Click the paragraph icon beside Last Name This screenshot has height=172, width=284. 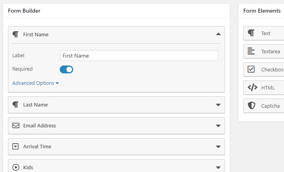pos(15,105)
